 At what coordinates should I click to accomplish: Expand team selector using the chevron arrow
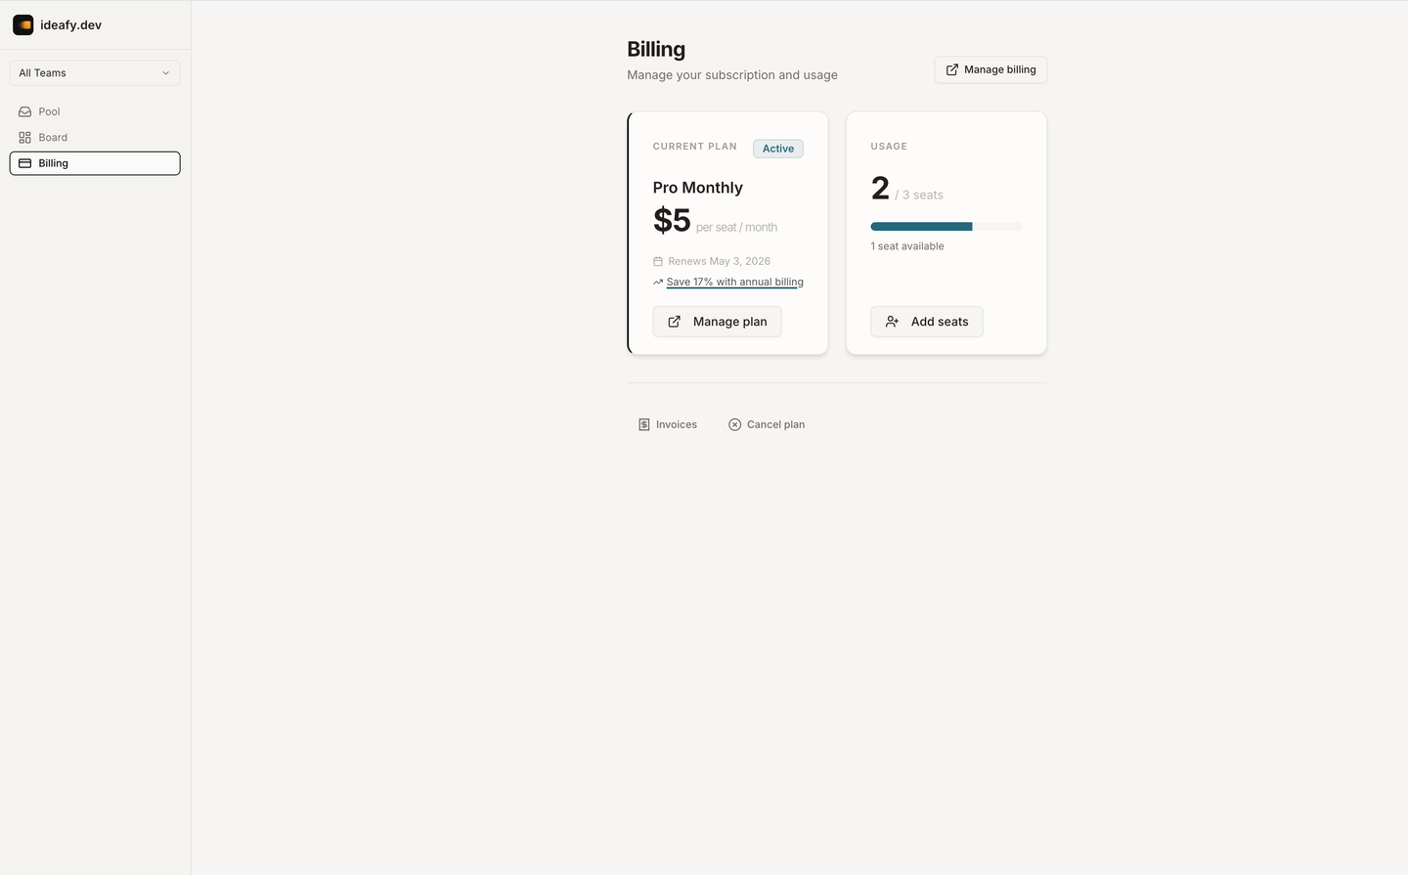click(165, 73)
